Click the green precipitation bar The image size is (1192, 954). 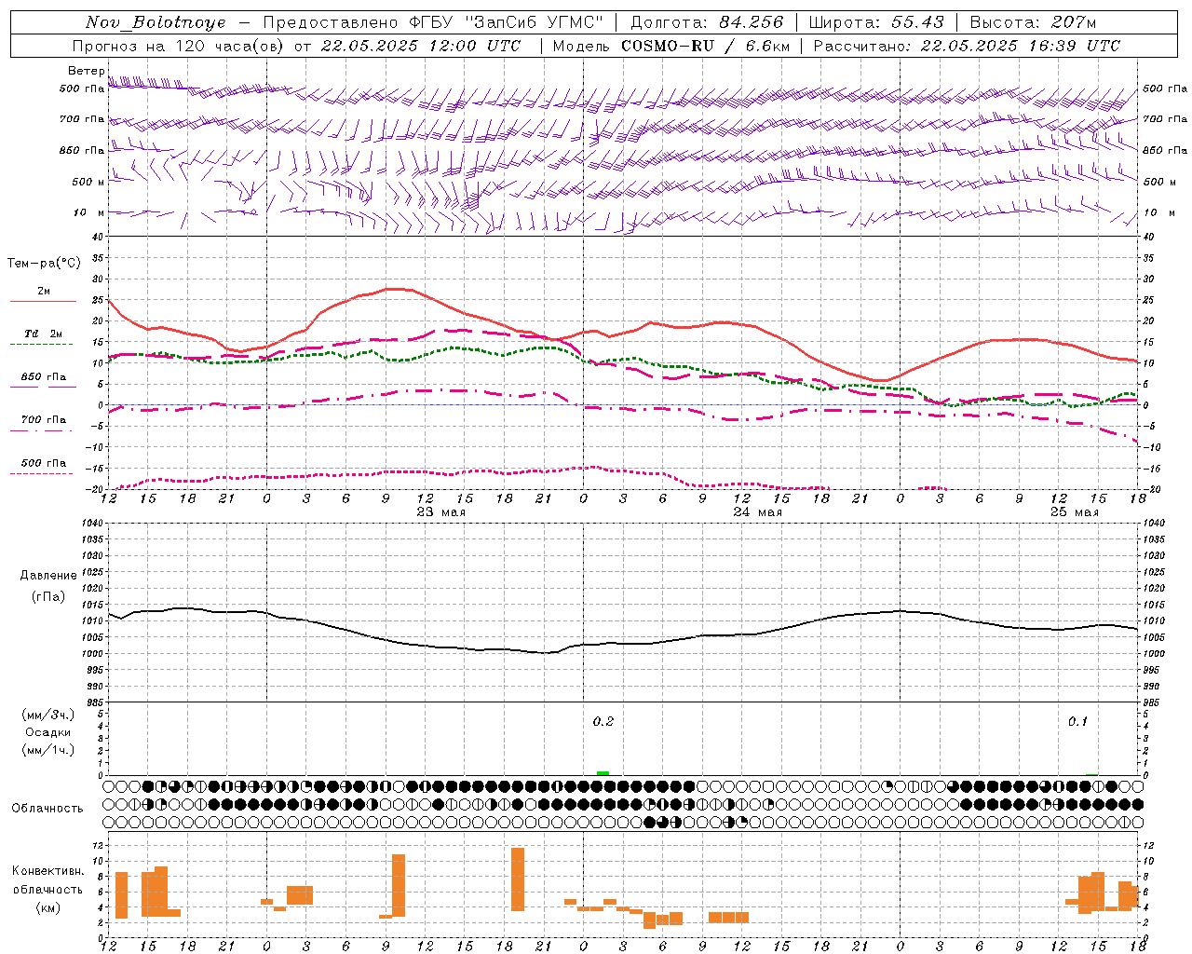click(x=603, y=772)
